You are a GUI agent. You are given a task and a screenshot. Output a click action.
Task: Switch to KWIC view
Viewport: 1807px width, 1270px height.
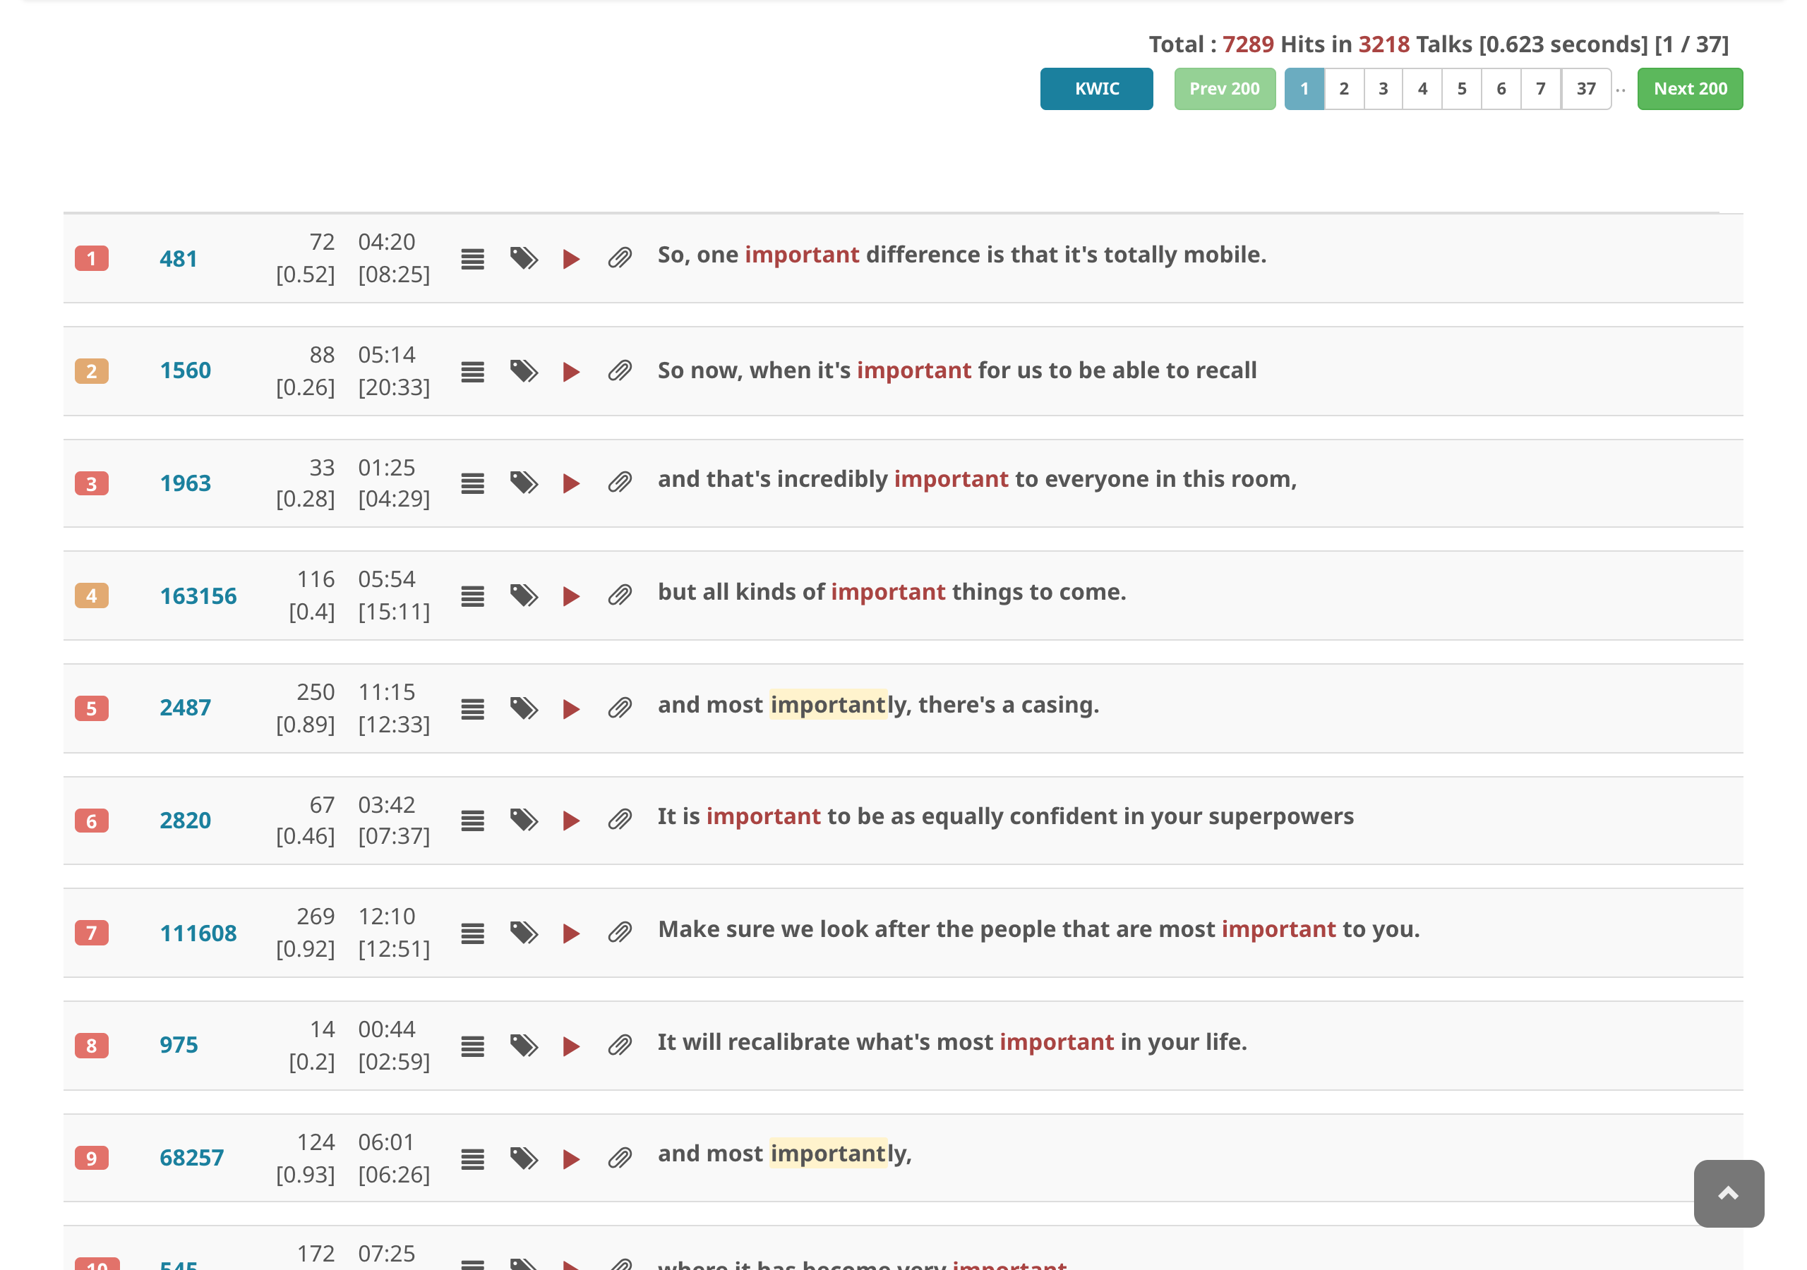click(x=1096, y=89)
